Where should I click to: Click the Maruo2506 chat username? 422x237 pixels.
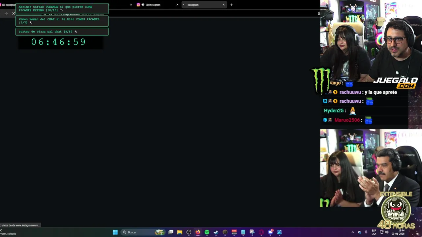point(347,120)
